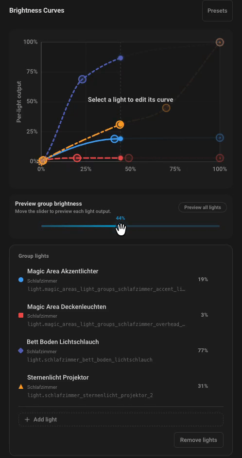Image resolution: width=242 pixels, height=458 pixels.
Task: Select the red curve point near 20%
Action: point(77,158)
